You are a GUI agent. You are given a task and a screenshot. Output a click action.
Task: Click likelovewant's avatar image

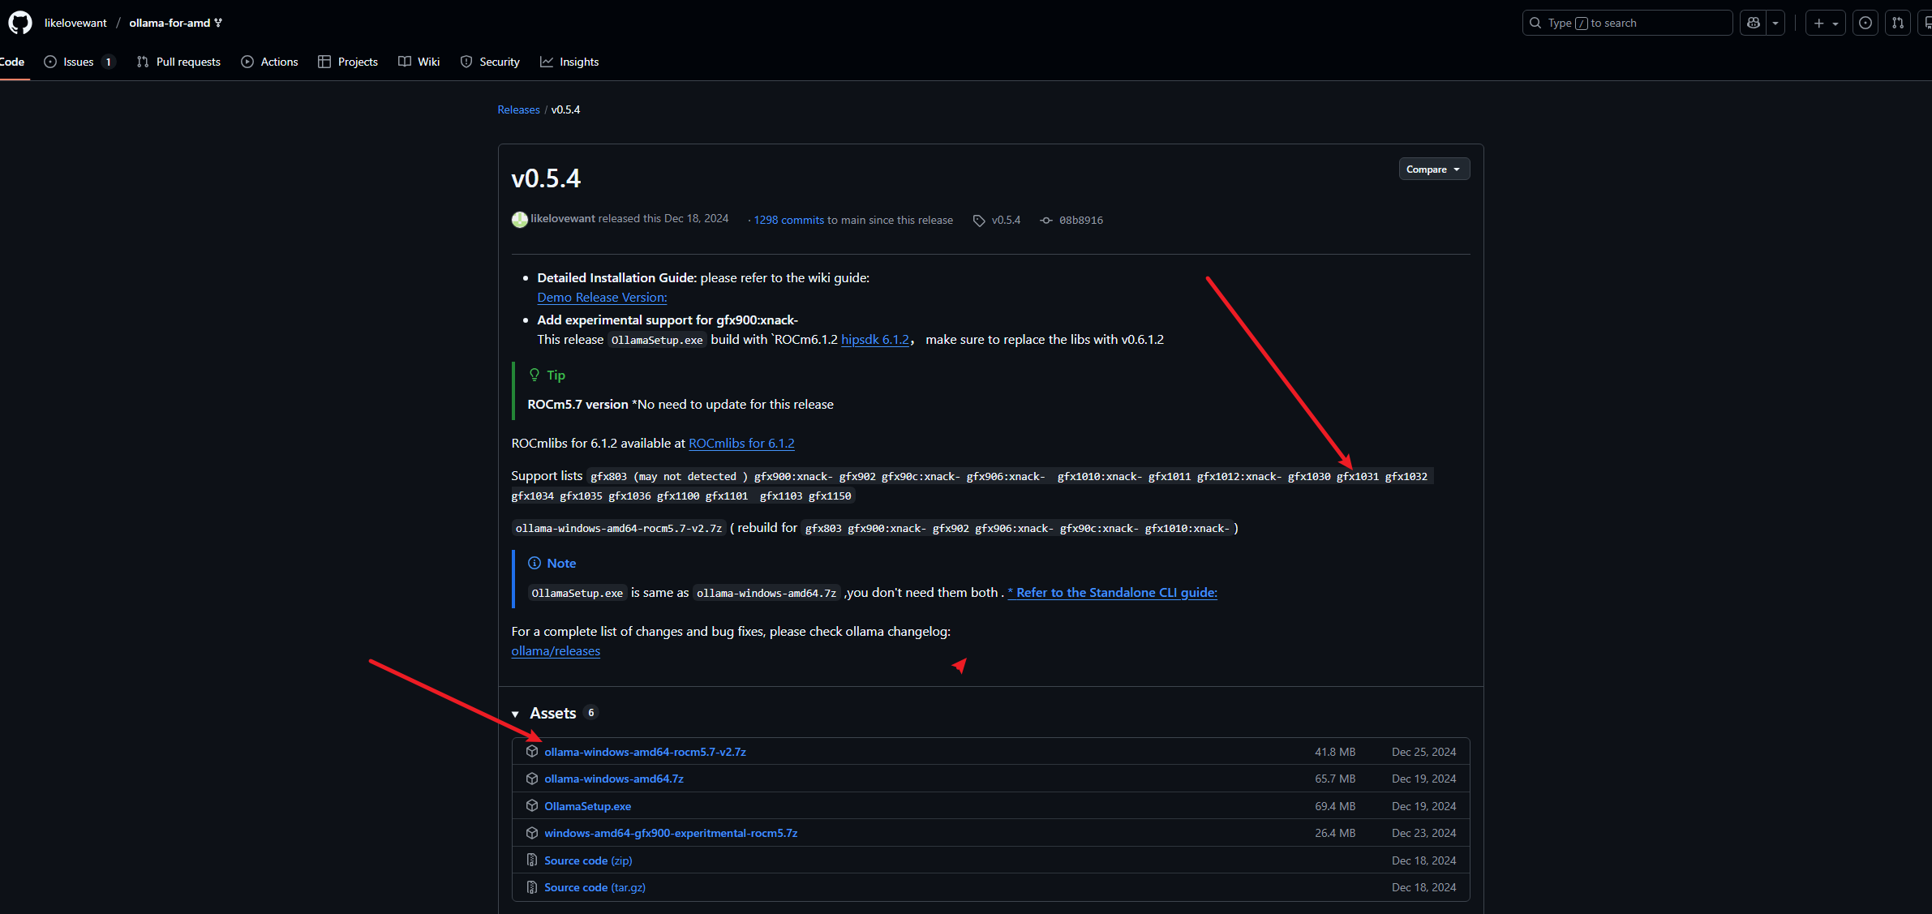[x=520, y=219]
